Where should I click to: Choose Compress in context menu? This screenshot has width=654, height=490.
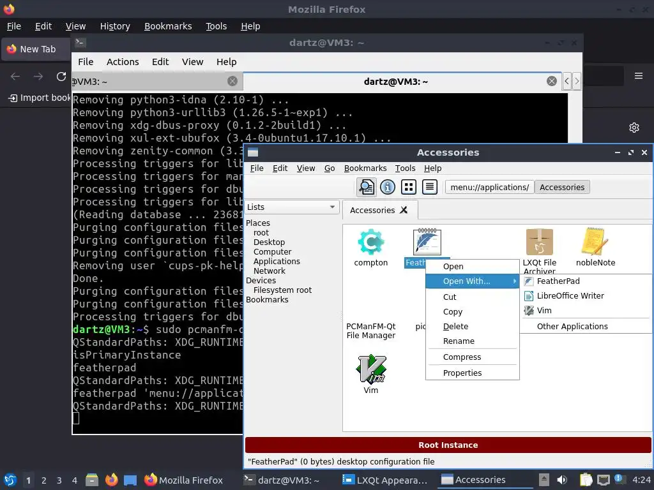point(472,357)
